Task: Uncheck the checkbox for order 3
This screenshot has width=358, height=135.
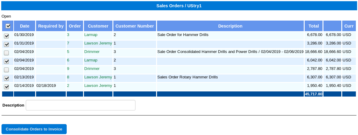Action: tap(7, 36)
